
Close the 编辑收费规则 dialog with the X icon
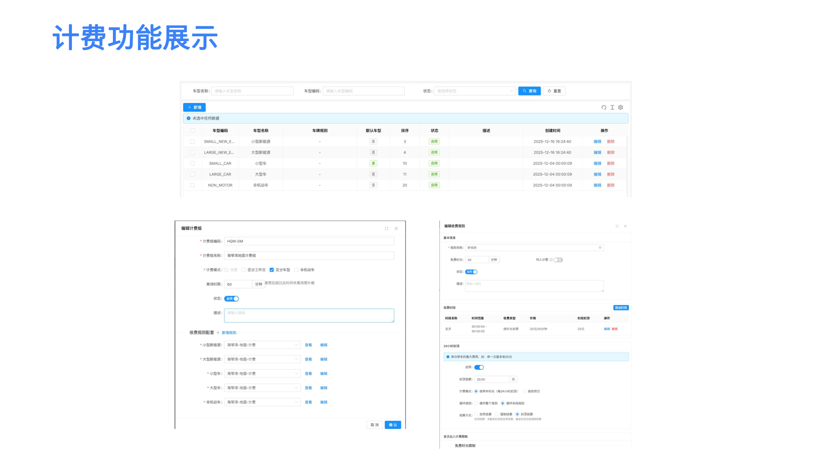tap(625, 226)
